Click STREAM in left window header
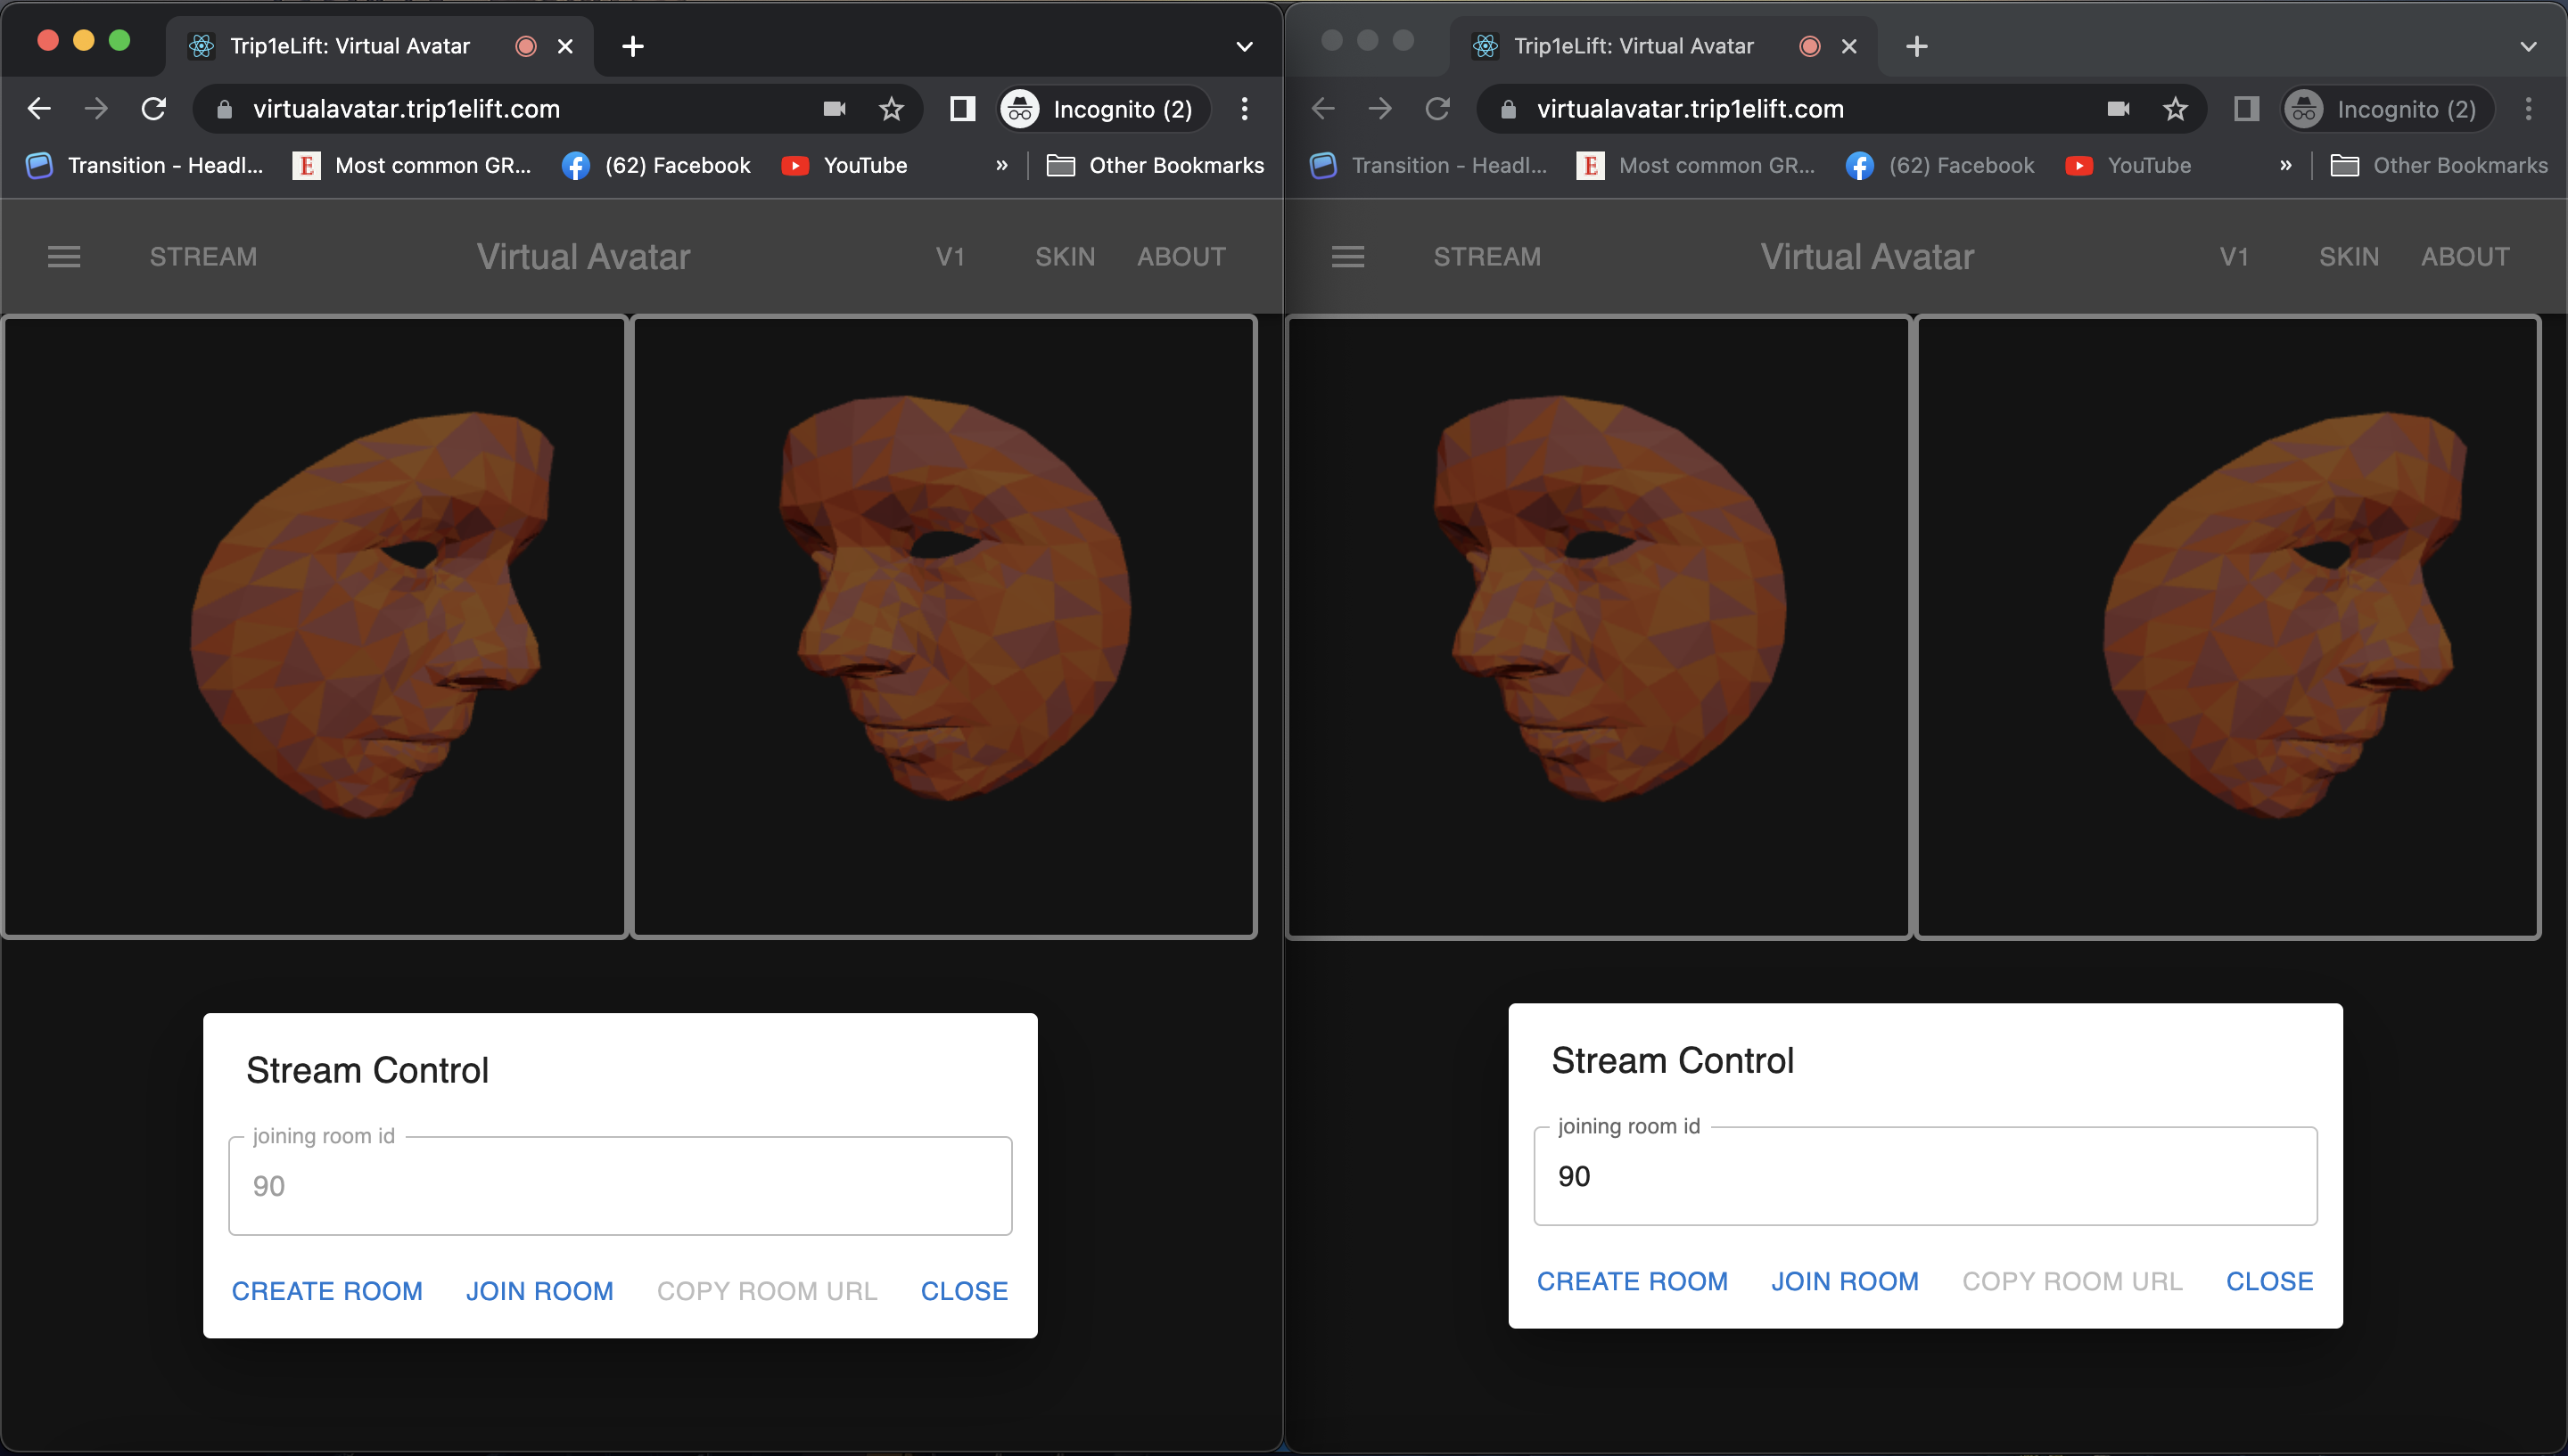2568x1456 pixels. pyautogui.click(x=203, y=257)
